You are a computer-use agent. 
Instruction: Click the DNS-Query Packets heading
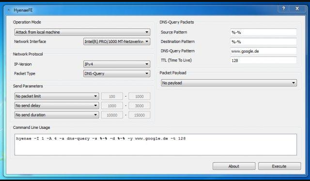click(177, 22)
